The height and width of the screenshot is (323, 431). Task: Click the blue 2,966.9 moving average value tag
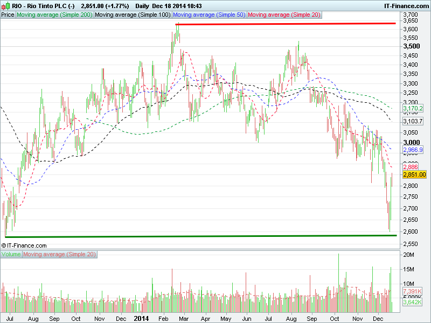pyautogui.click(x=413, y=149)
